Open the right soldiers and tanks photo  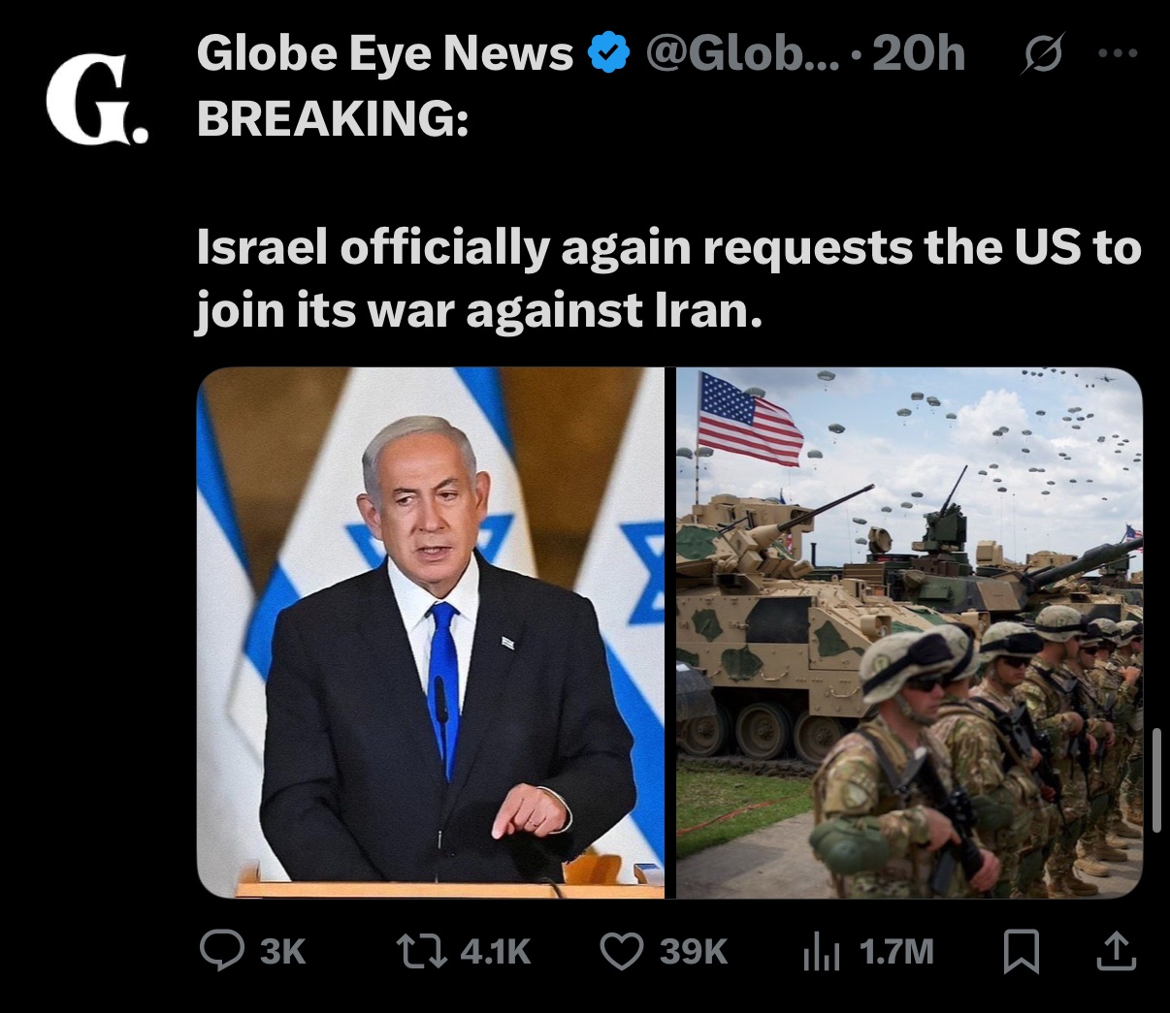tap(909, 633)
